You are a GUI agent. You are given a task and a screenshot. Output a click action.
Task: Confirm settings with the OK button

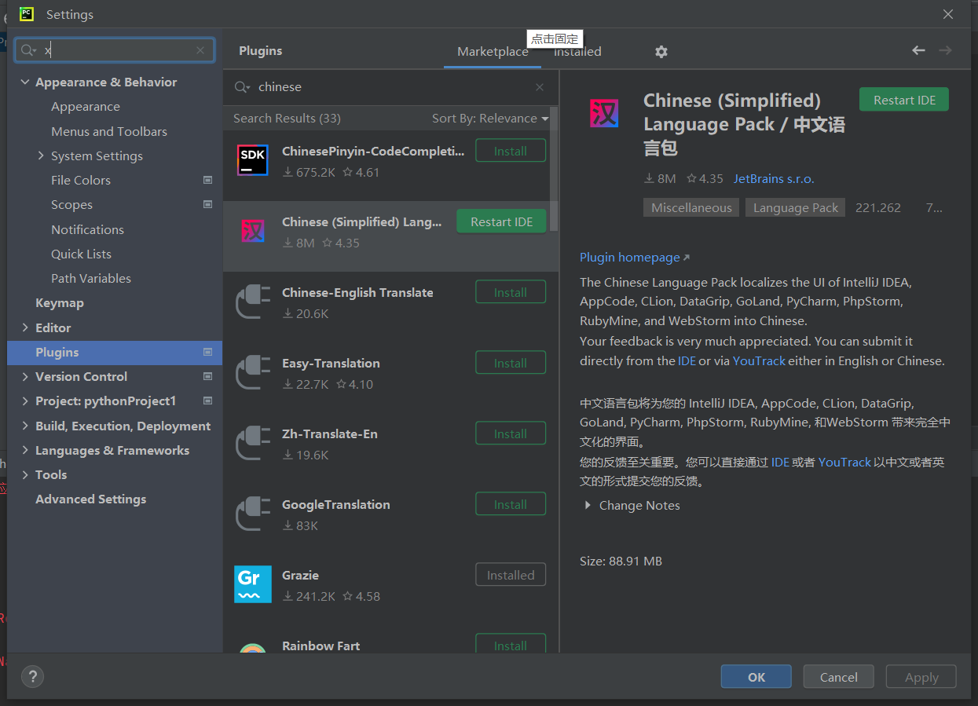point(756,677)
